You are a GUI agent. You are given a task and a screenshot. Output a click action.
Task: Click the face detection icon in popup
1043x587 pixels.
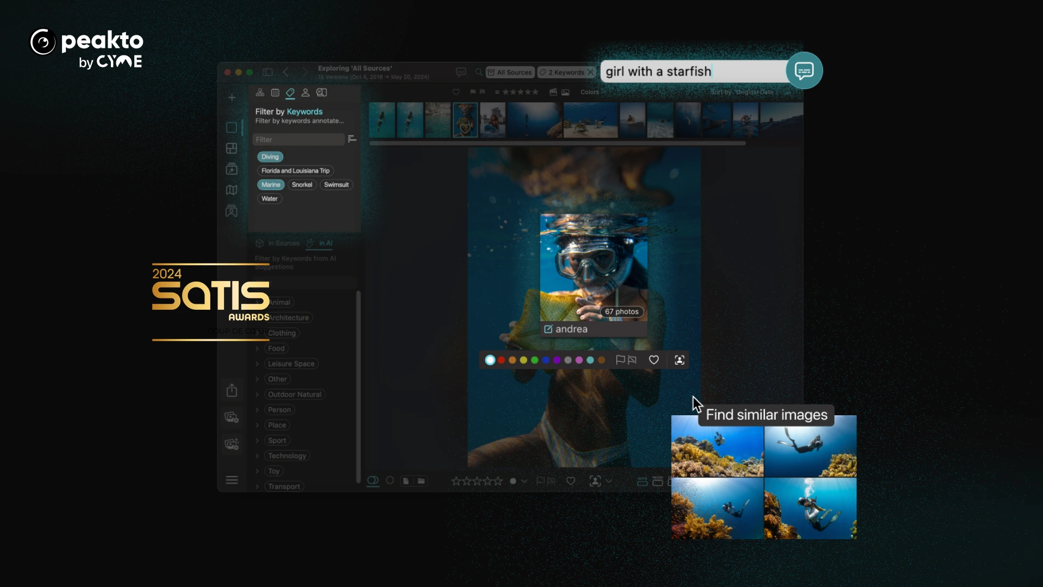coord(679,360)
